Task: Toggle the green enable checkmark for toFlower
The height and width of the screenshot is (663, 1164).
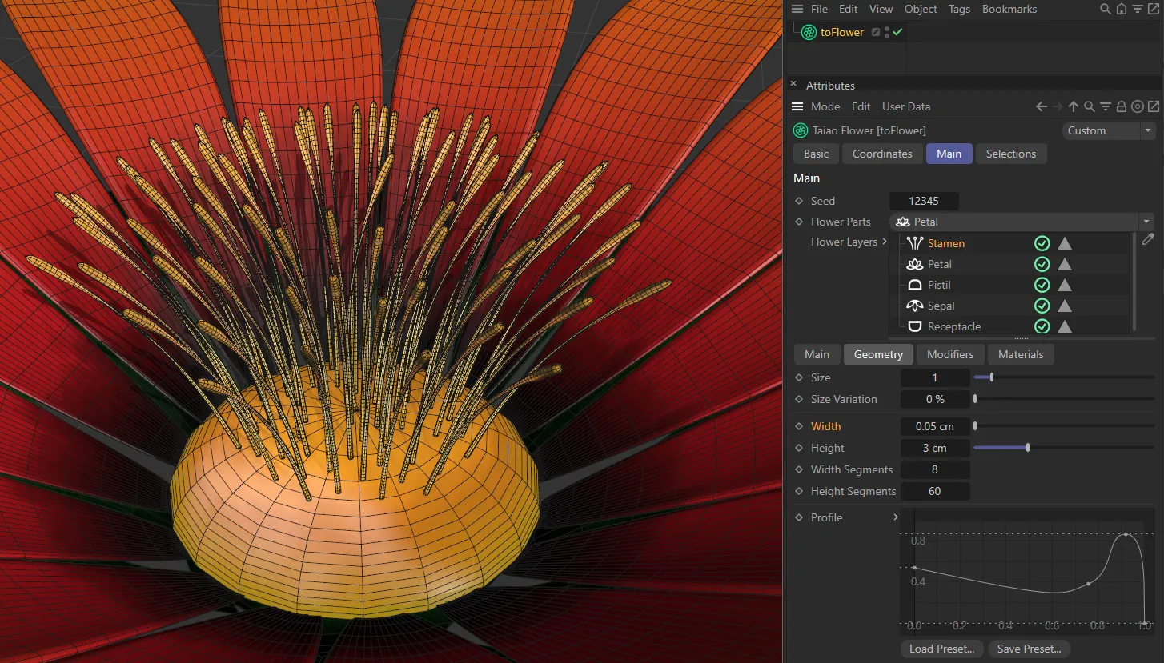Action: (x=897, y=32)
